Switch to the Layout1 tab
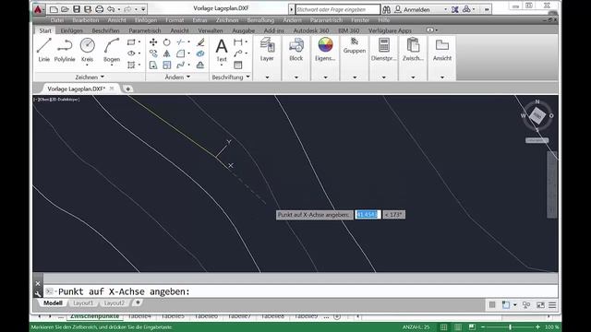591x332 pixels. pyautogui.click(x=83, y=302)
